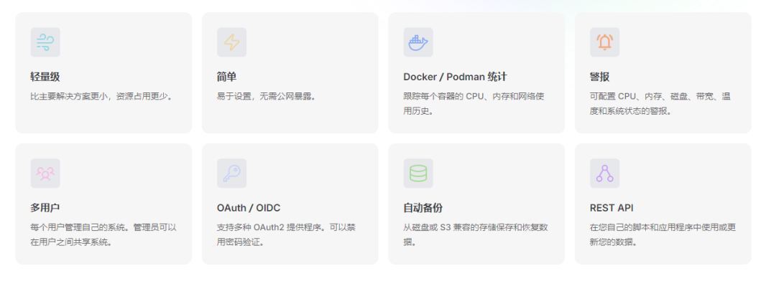Click the orange alarm bell icon
The image size is (776, 286).
point(604,42)
